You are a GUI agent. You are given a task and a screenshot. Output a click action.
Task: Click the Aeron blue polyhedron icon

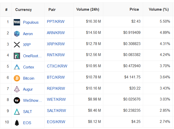click(17, 34)
